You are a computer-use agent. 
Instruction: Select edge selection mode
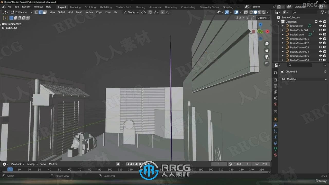coord(41,12)
